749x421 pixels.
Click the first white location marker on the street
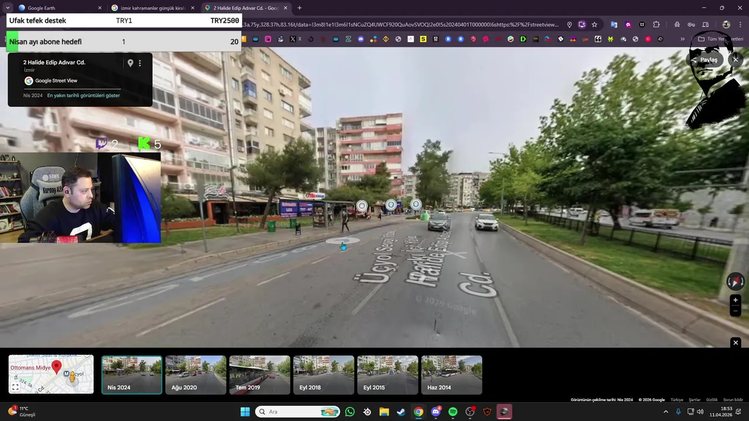click(362, 205)
